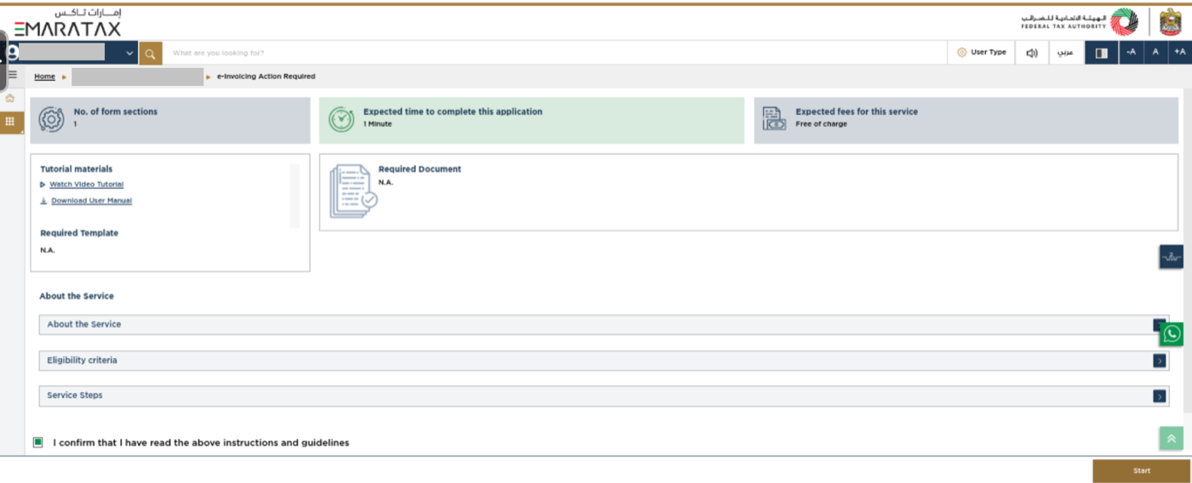Open the floating side widget icon
This screenshot has width=1192, height=483.
click(x=1172, y=257)
